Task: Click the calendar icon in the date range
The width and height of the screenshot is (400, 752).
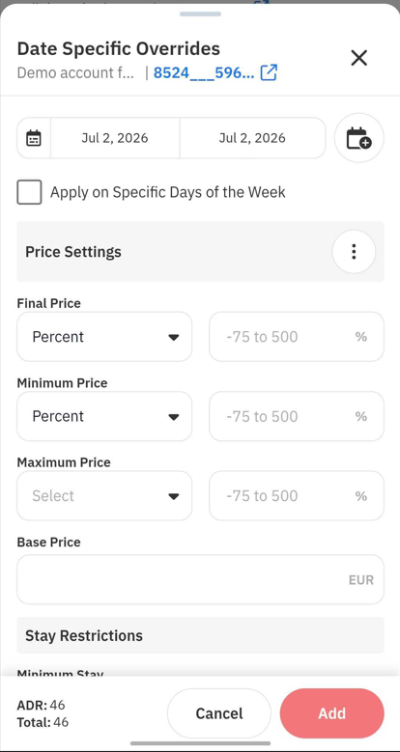Action: coord(34,138)
